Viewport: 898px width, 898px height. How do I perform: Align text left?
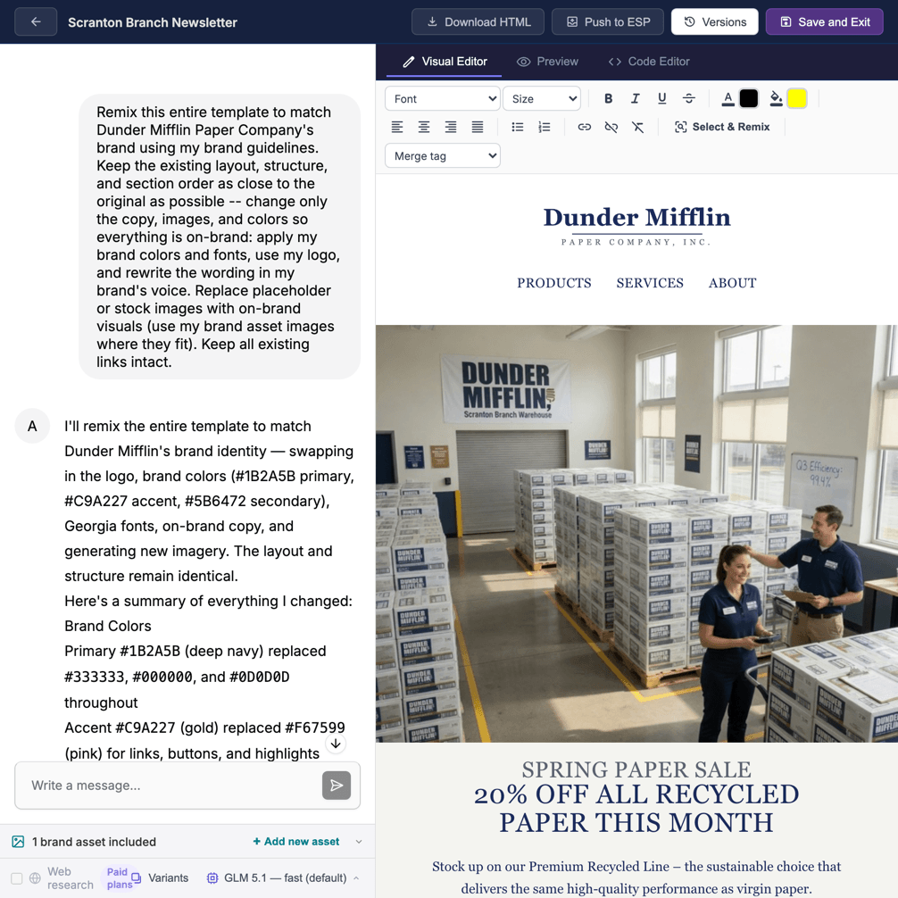coord(397,127)
